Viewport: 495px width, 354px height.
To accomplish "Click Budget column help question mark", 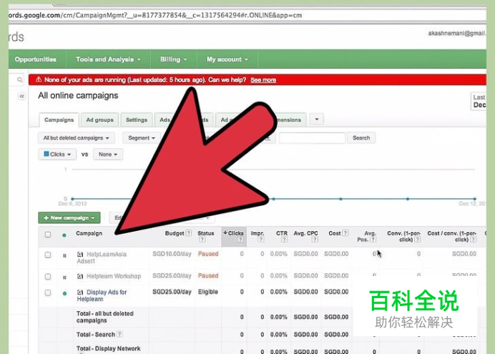I will (x=188, y=233).
